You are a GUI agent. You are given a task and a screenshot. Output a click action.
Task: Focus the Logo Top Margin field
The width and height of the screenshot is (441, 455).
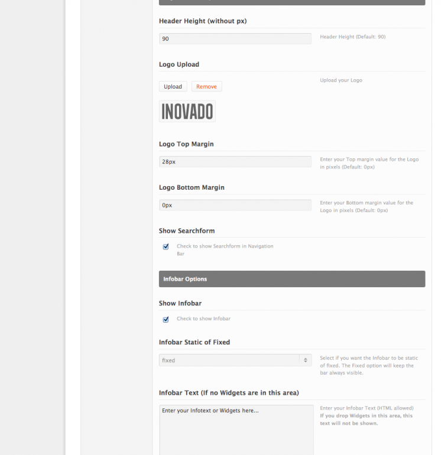tap(235, 162)
